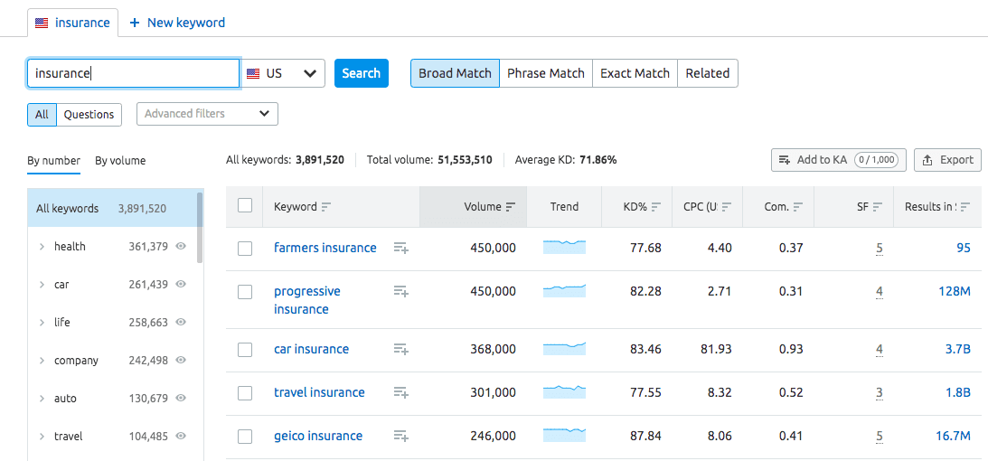This screenshot has width=988, height=461.
Task: Click add-to-list icon beside car insurance
Action: pos(401,349)
